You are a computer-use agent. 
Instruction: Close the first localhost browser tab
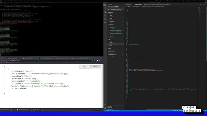21,58
